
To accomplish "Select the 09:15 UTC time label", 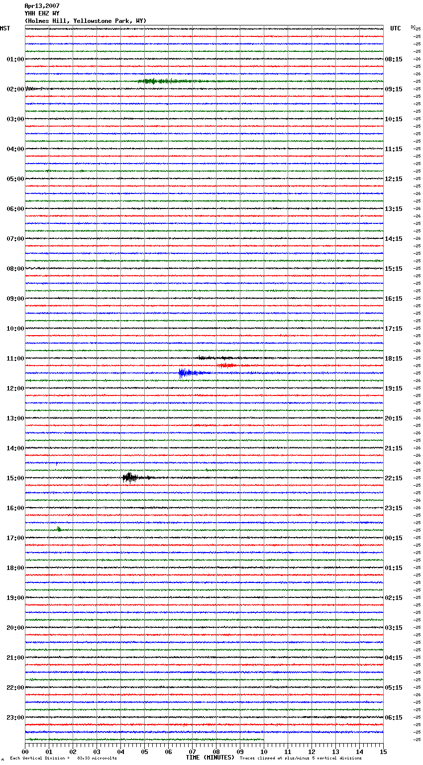I will click(394, 89).
